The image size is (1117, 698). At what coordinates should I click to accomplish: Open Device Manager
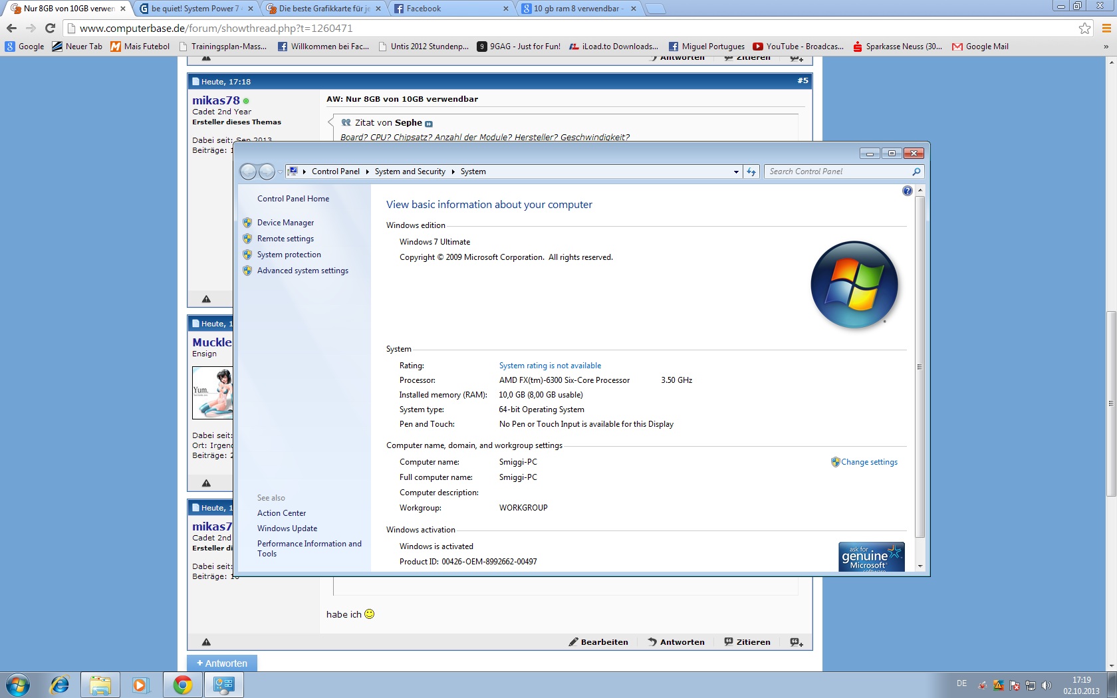pos(285,223)
